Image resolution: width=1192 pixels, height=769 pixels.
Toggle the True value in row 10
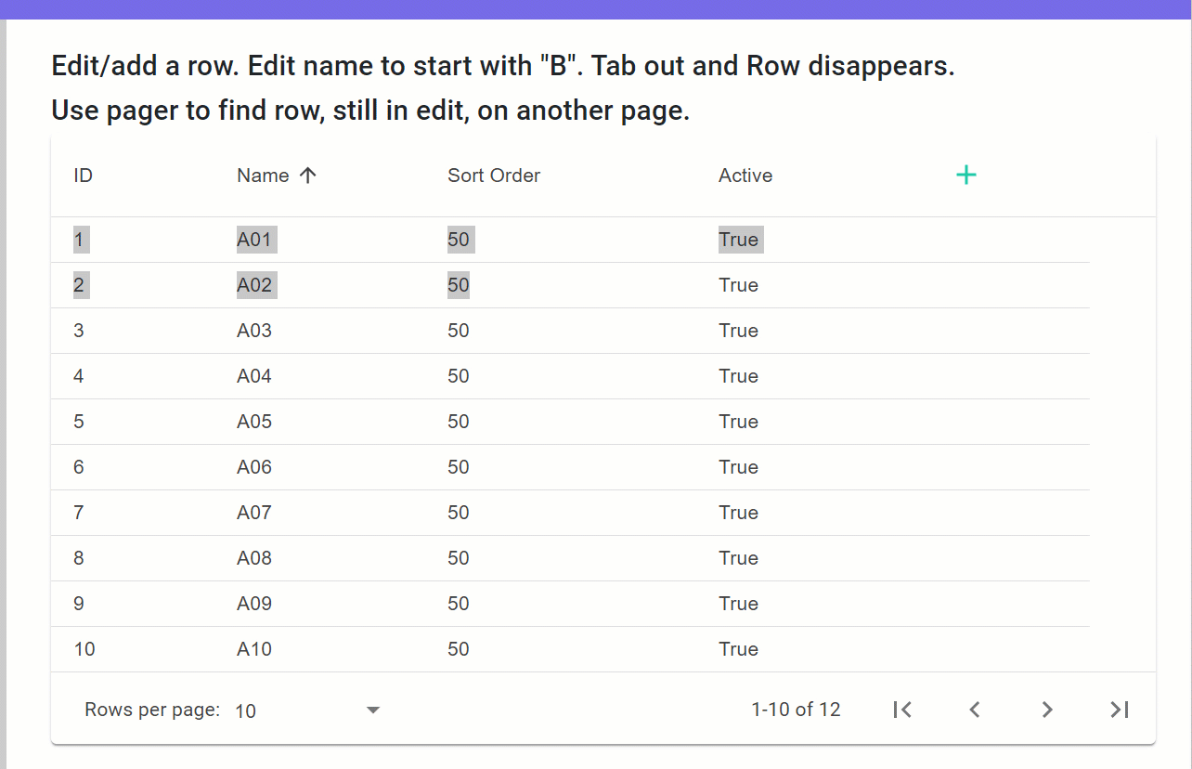coord(738,648)
